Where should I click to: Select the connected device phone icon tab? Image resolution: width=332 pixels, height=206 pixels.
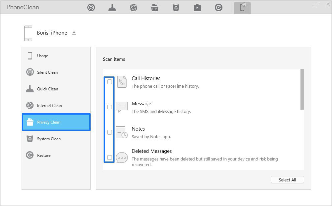[242, 7]
